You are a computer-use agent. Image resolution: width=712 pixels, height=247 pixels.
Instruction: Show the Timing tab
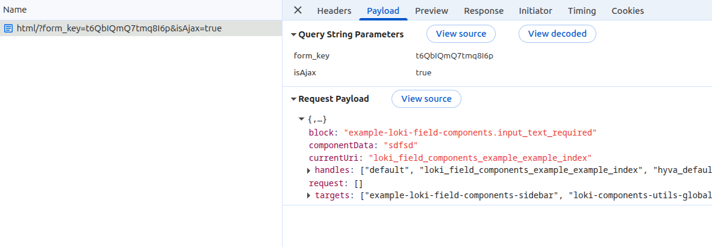(581, 11)
